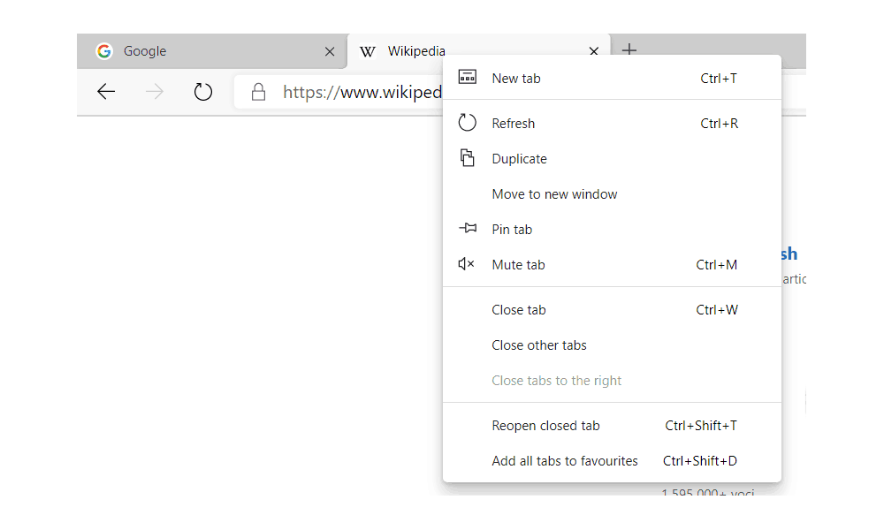Reload the page with the refresh icon
The width and height of the screenshot is (884, 530).
202,91
